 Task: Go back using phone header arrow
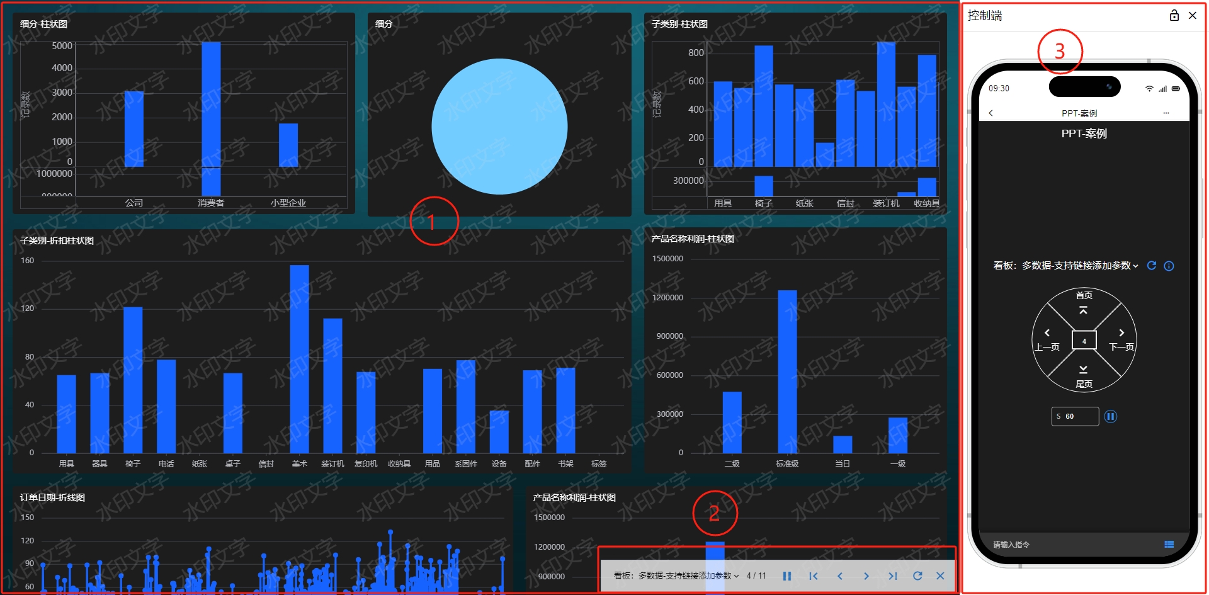(991, 113)
